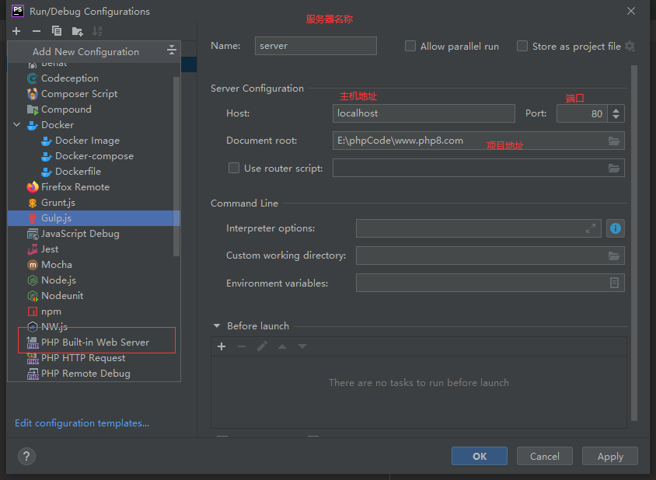Click the Store as project file gear icon
The image size is (656, 480).
point(630,47)
